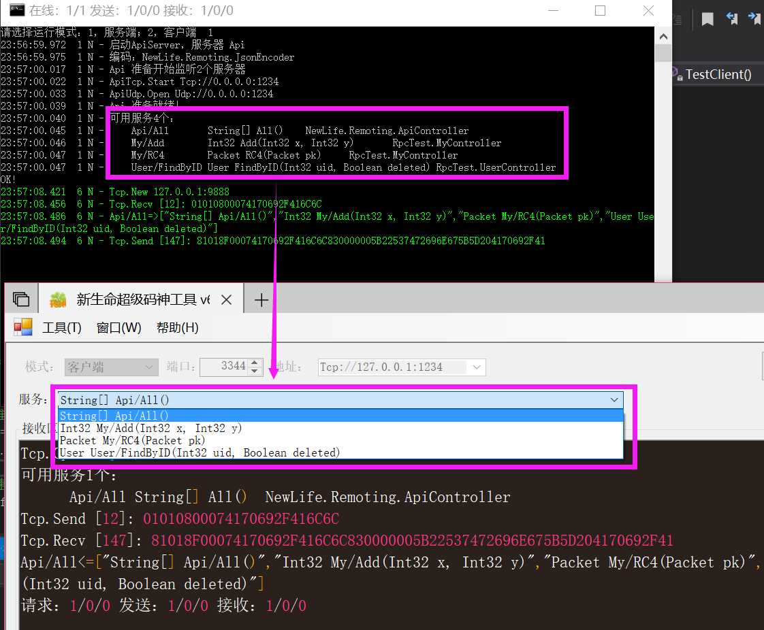The width and height of the screenshot is (764, 630).
Task: Go to previous bookmark icon in toolbar
Action: tap(732, 18)
